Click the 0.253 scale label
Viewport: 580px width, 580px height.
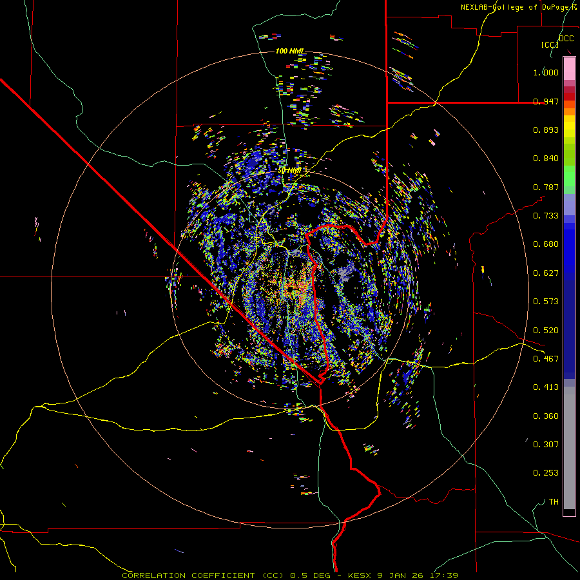[546, 473]
